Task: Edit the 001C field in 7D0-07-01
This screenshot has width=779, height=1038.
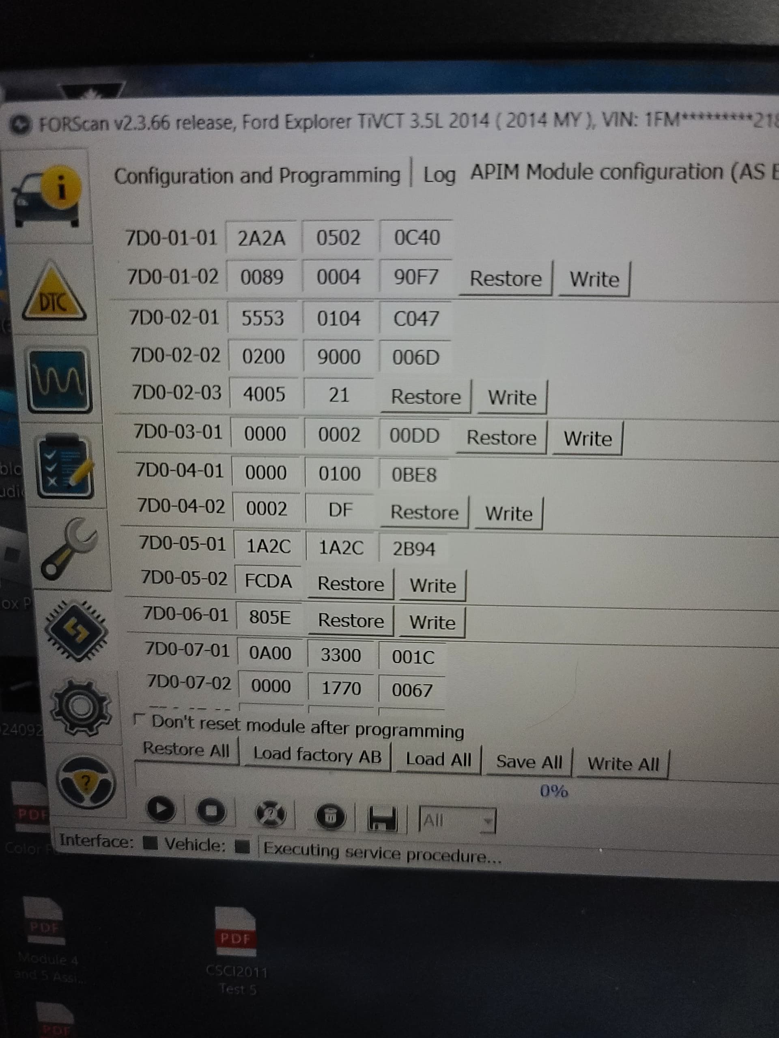Action: pyautogui.click(x=413, y=657)
